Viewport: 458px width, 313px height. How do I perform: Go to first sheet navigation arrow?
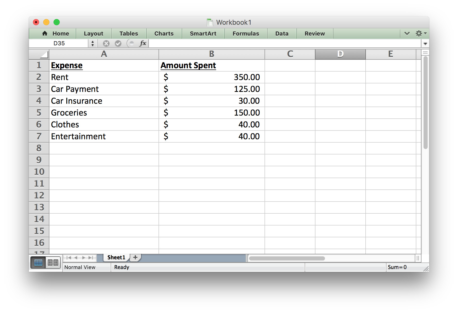69,257
